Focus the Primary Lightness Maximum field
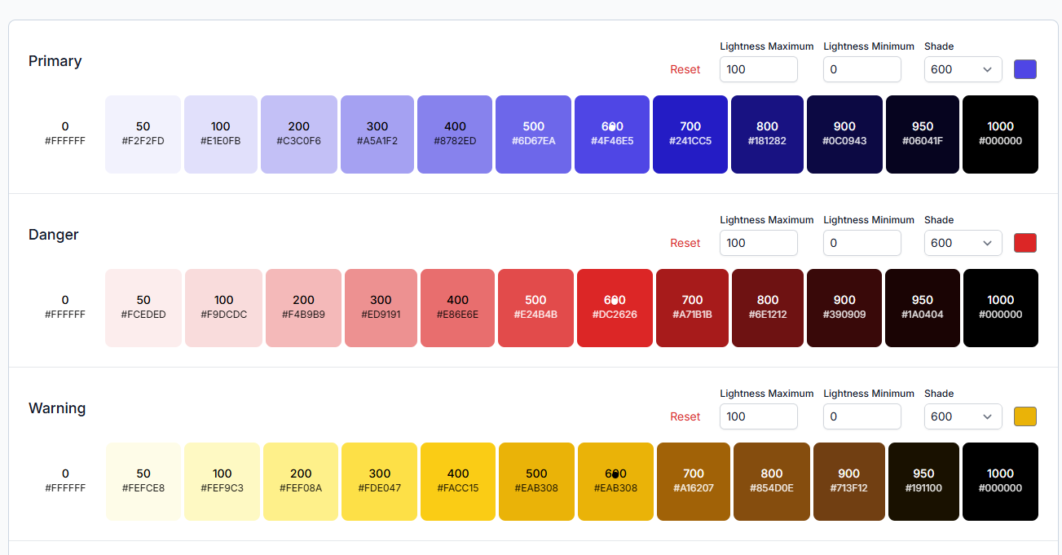The width and height of the screenshot is (1062, 555). pyautogui.click(x=758, y=69)
